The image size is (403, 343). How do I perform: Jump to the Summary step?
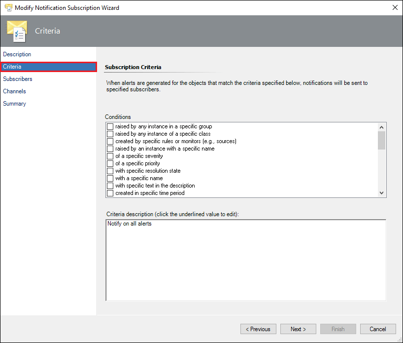coord(14,104)
